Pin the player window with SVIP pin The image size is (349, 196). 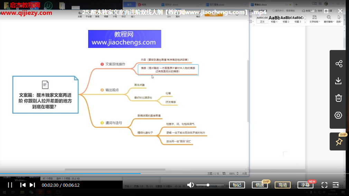pyautogui.click(x=339, y=141)
